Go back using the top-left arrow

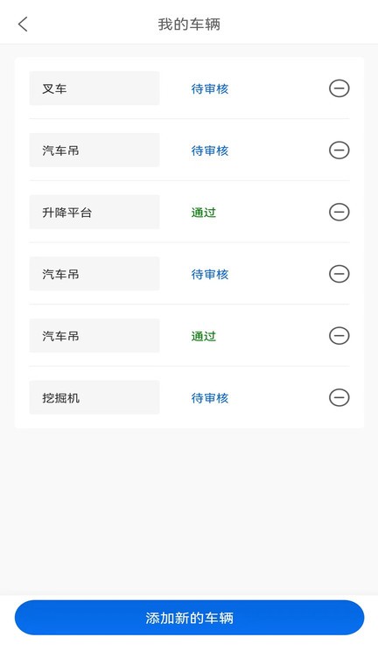(x=23, y=24)
